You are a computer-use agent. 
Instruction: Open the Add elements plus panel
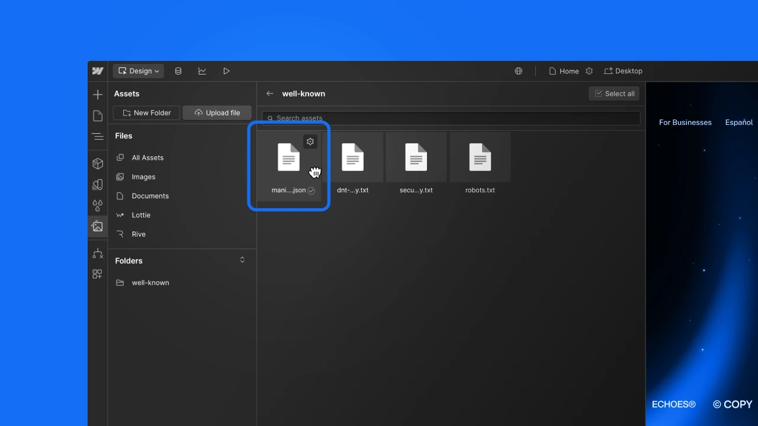pos(98,95)
